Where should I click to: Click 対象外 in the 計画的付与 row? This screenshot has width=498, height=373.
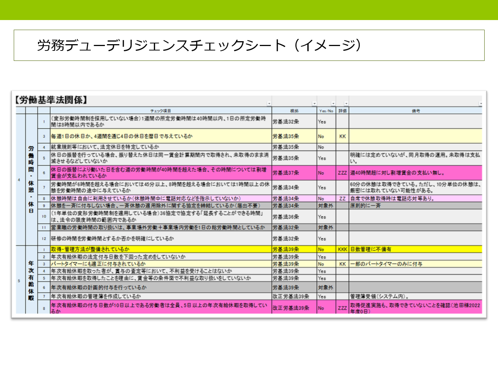click(326, 288)
